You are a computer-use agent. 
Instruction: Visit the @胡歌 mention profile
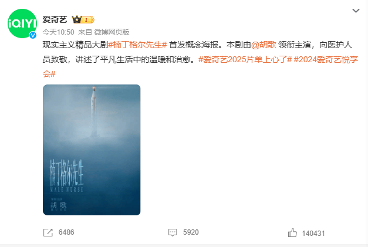tap(264, 45)
